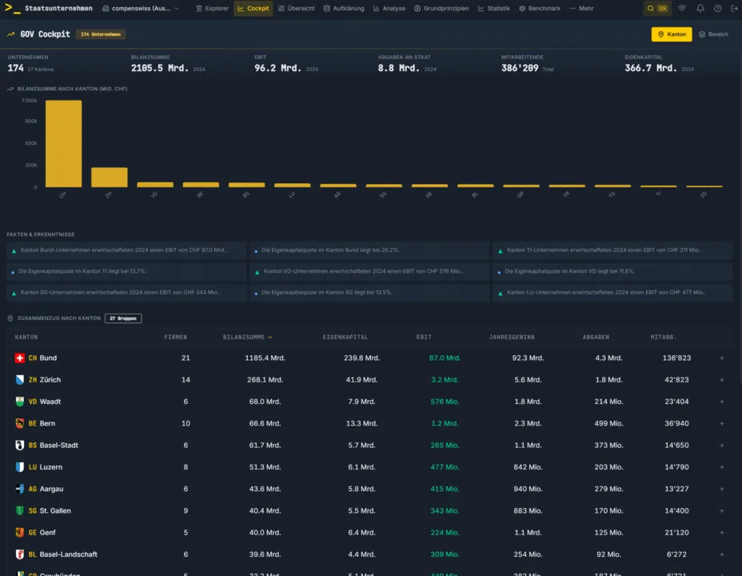The height and width of the screenshot is (576, 742).
Task: Open the search button in top bar
Action: coord(656,9)
